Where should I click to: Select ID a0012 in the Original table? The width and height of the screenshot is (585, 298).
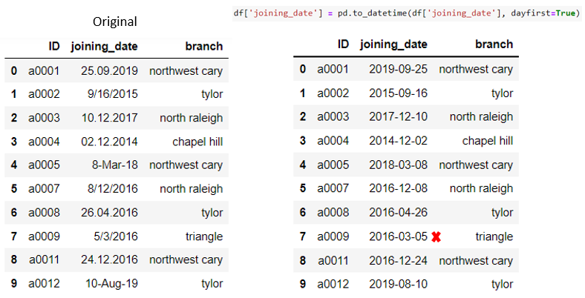44,283
